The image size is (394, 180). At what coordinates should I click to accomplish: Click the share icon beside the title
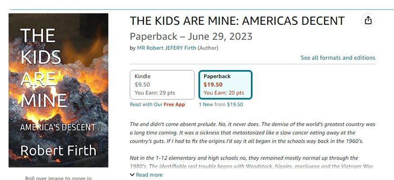368,20
